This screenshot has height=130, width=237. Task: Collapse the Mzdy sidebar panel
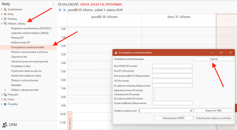coord(53,4)
